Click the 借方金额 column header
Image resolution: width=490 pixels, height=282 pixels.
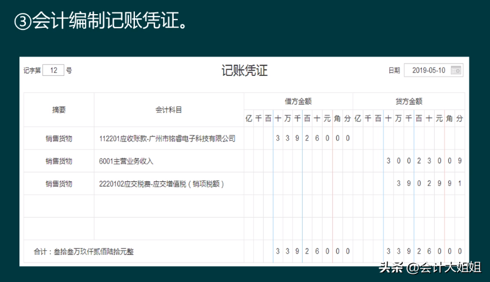298,101
